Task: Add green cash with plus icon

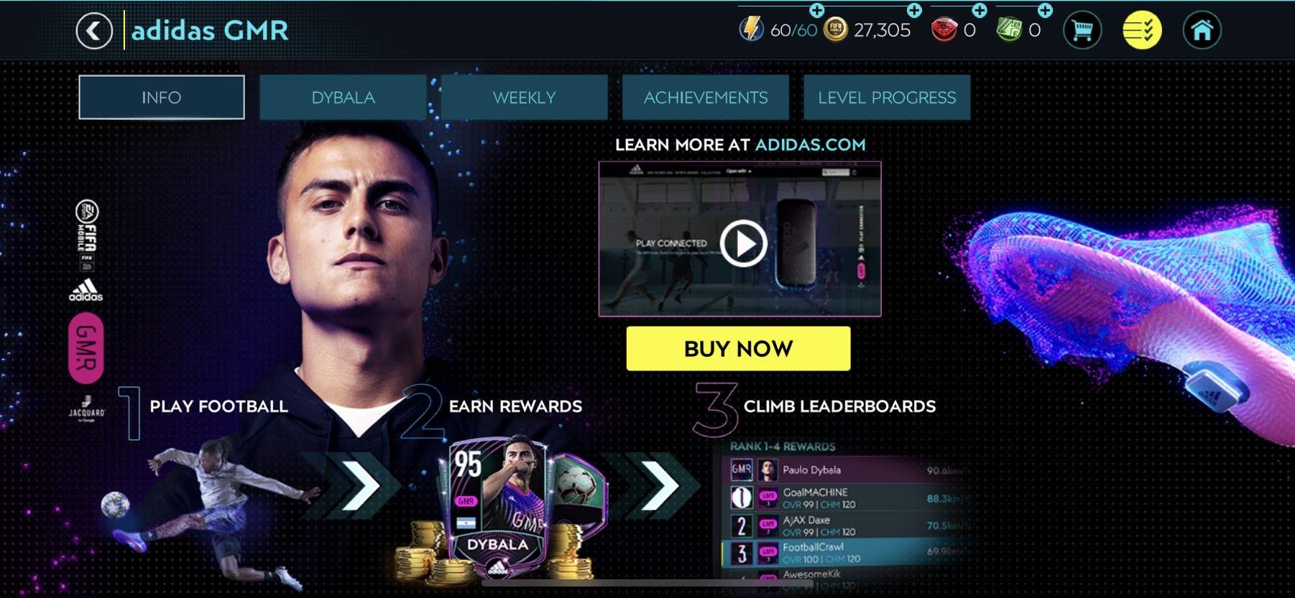Action: click(x=1045, y=10)
